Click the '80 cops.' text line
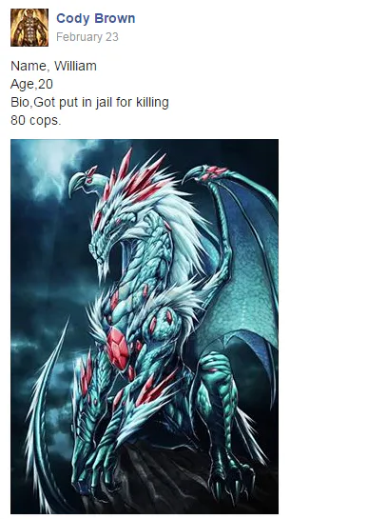387x519 pixels. point(36,120)
